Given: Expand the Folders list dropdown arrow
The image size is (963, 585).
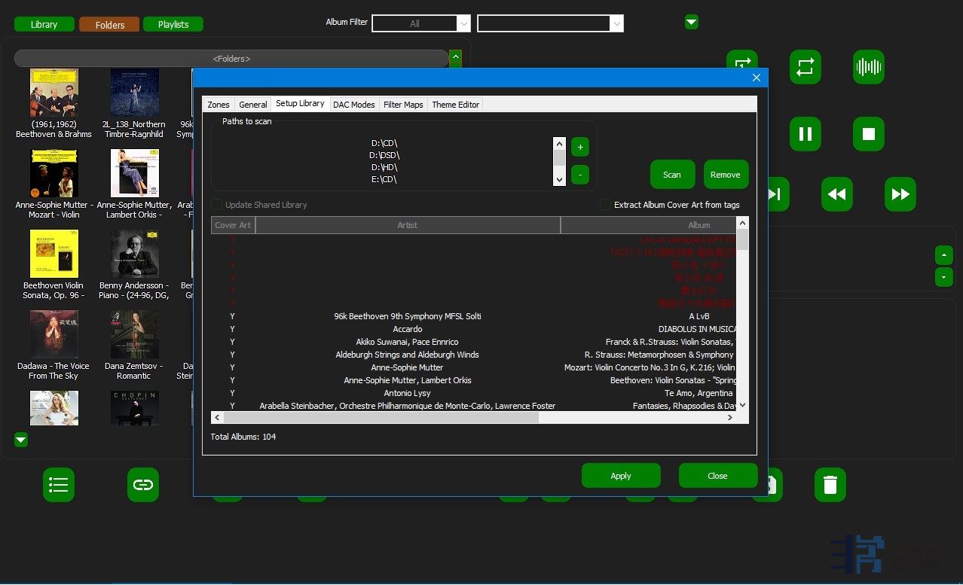Looking at the screenshot, I should pos(455,57).
